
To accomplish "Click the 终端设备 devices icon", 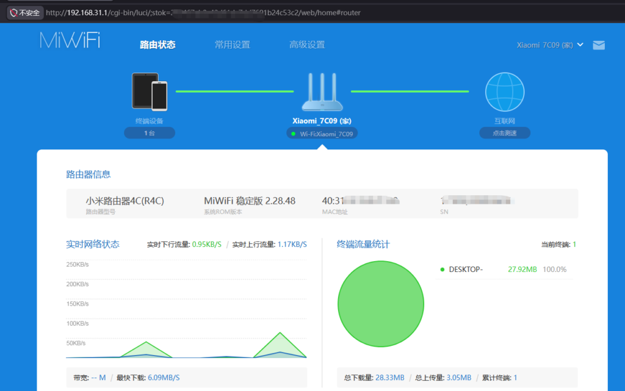I will pyautogui.click(x=149, y=91).
